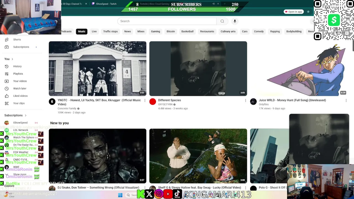Switch to IShowSpeed - Twitch tab
Viewport: 354px width, 199px height.
point(106,4)
